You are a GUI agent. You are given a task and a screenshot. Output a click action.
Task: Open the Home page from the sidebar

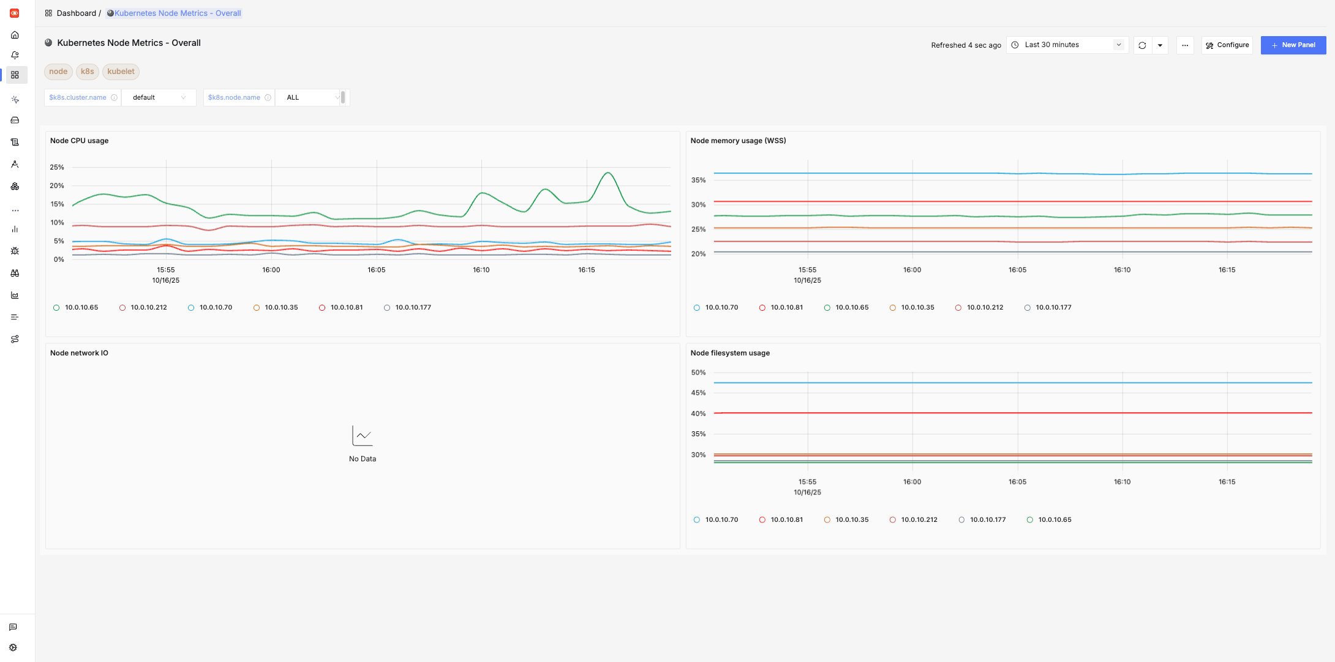(15, 35)
